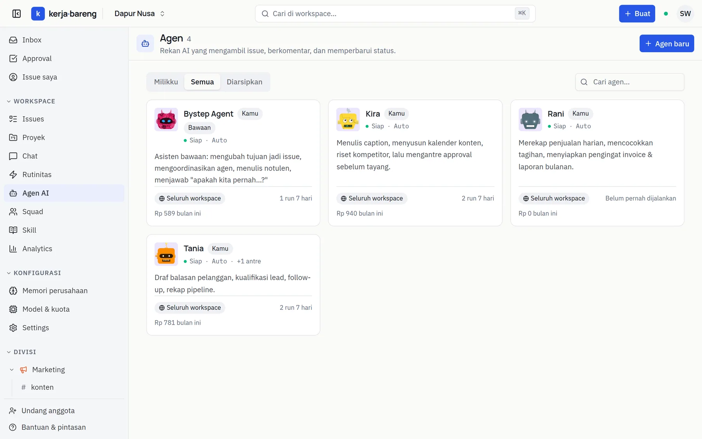Image resolution: width=702 pixels, height=439 pixels.
Task: Open the Squad people icon
Action: coord(13,212)
